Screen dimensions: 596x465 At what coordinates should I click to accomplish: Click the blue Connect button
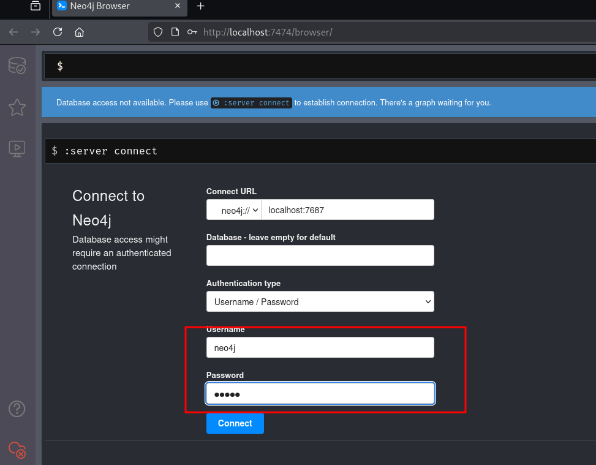coord(235,423)
